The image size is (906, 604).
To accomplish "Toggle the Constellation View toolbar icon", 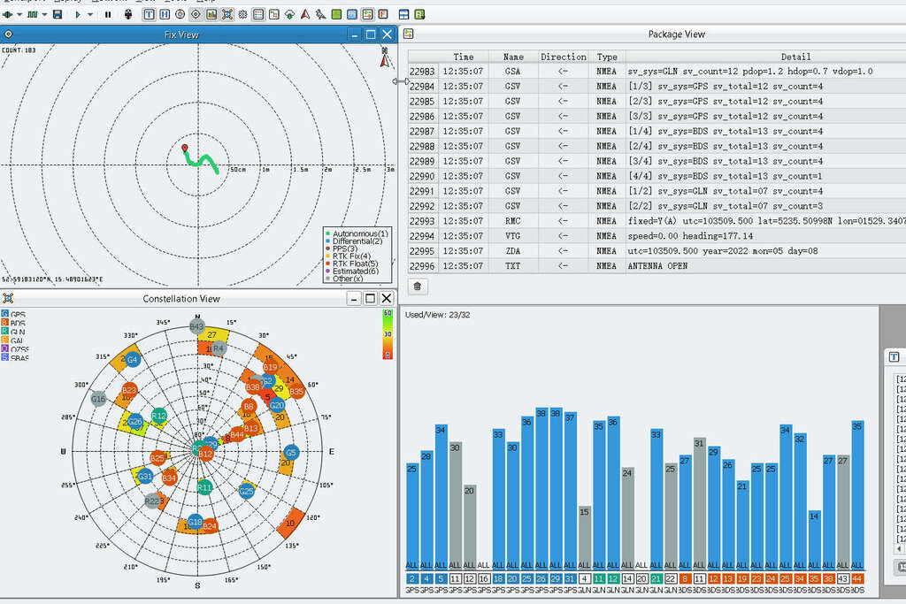I will point(227,14).
